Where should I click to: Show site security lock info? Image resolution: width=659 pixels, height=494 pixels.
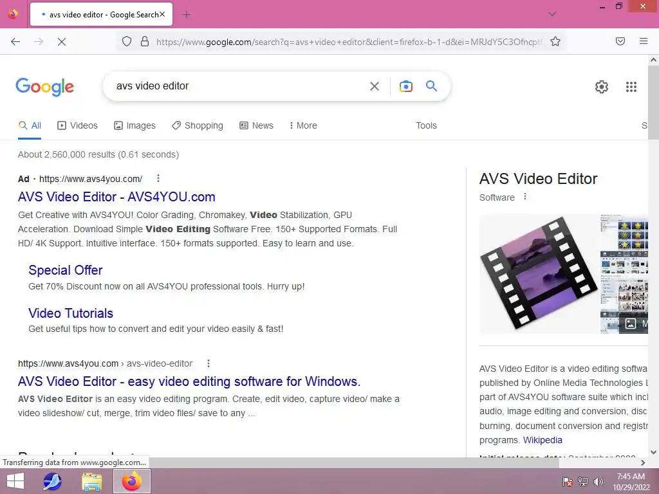pos(145,41)
